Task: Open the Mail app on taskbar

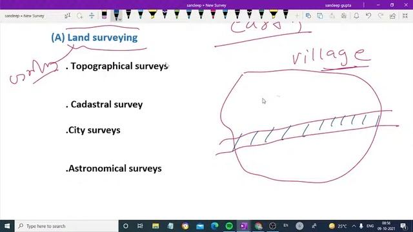Action: [200, 226]
